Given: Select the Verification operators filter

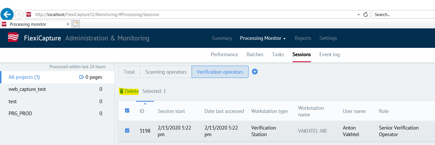Looking at the screenshot, I should pos(220,72).
